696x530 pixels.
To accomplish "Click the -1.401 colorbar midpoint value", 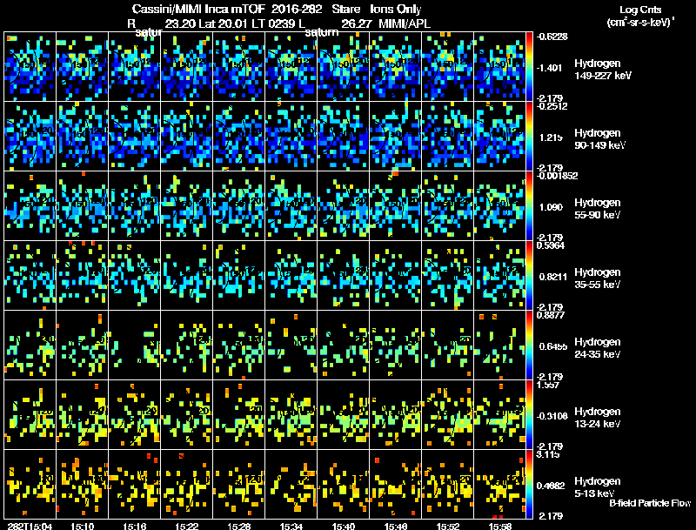I will click(550, 68).
